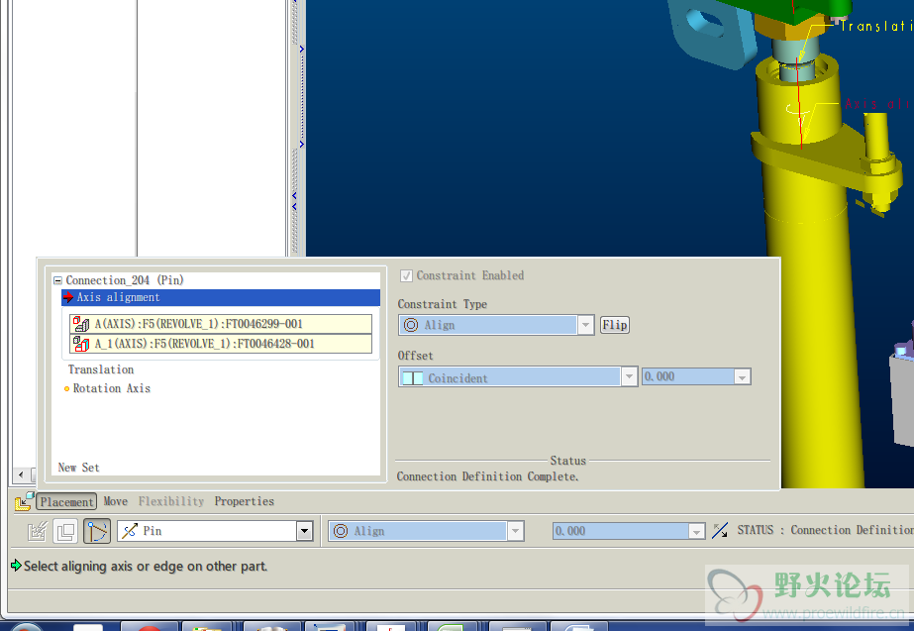The image size is (914, 631).
Task: Click the Translation label in the 3D view
Action: pyautogui.click(x=876, y=26)
